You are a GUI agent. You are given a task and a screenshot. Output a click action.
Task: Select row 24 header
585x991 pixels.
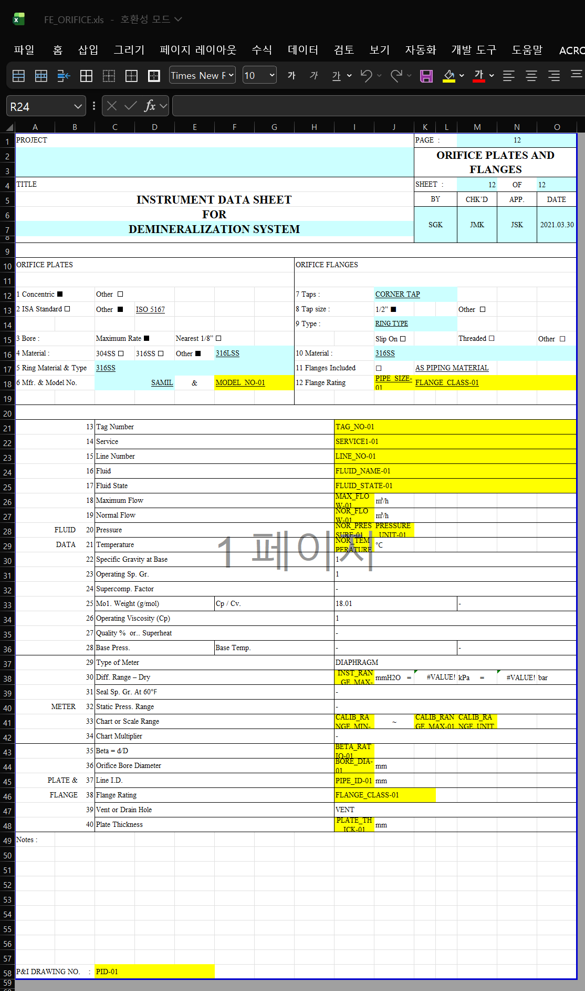tap(7, 472)
